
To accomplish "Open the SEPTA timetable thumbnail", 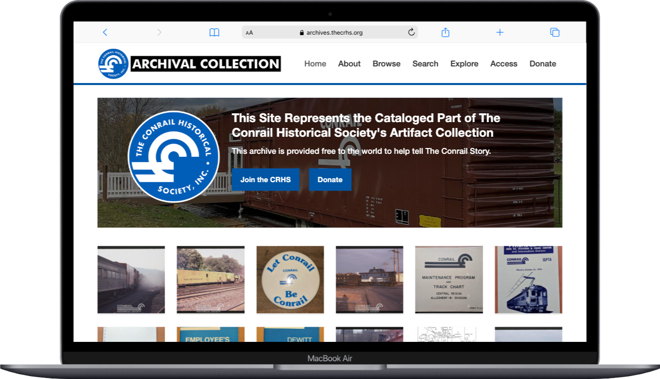I will pos(529,279).
